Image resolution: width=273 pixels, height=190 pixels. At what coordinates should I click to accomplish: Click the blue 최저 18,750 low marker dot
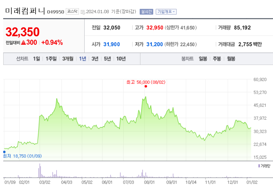4,152
